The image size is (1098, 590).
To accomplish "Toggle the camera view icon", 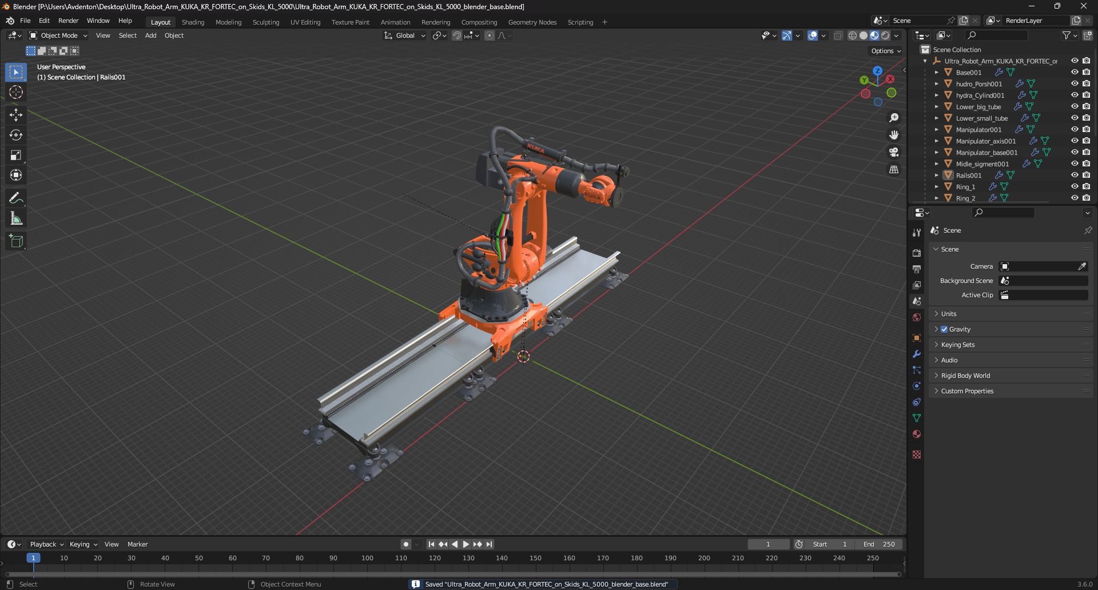I will [x=894, y=152].
